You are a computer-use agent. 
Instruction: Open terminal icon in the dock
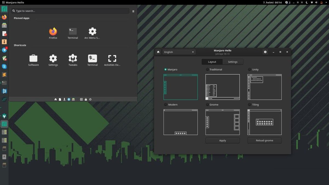click(x=4, y=82)
